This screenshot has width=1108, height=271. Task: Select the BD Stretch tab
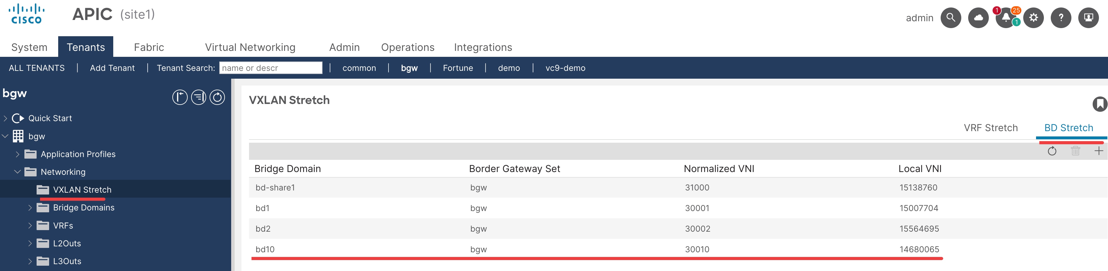coord(1069,128)
